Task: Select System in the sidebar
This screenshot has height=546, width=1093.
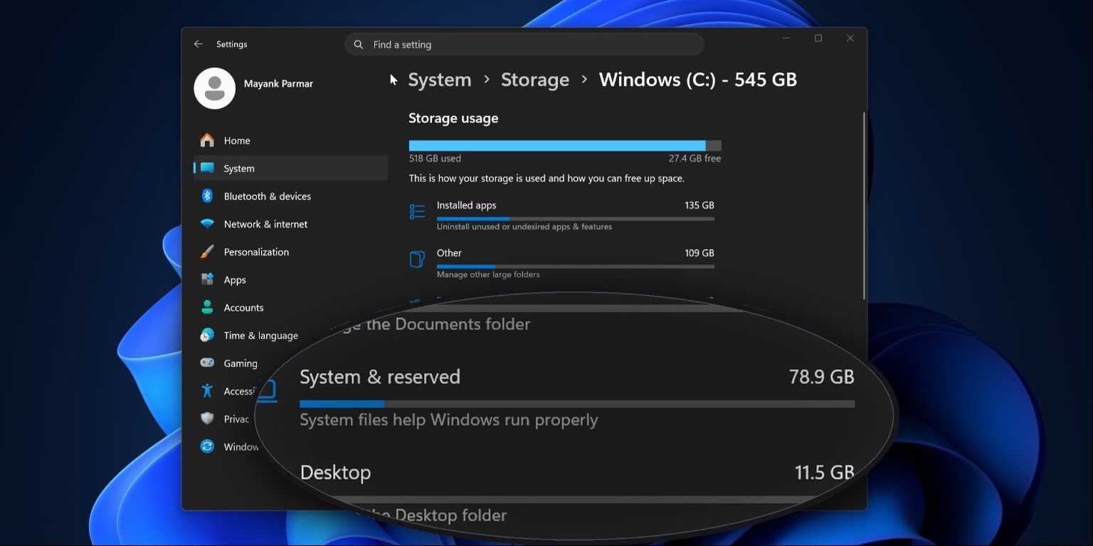Action: 290,168
